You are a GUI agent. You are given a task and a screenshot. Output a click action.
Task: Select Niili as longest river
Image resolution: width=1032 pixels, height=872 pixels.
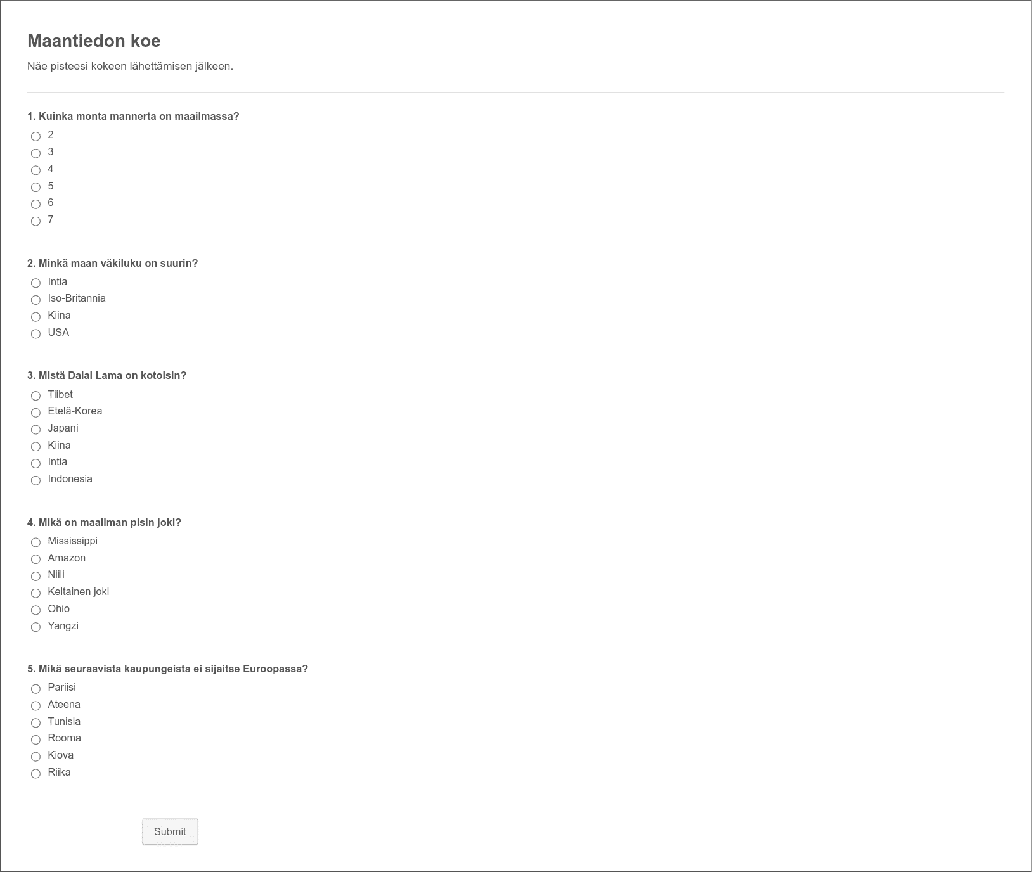(x=35, y=576)
